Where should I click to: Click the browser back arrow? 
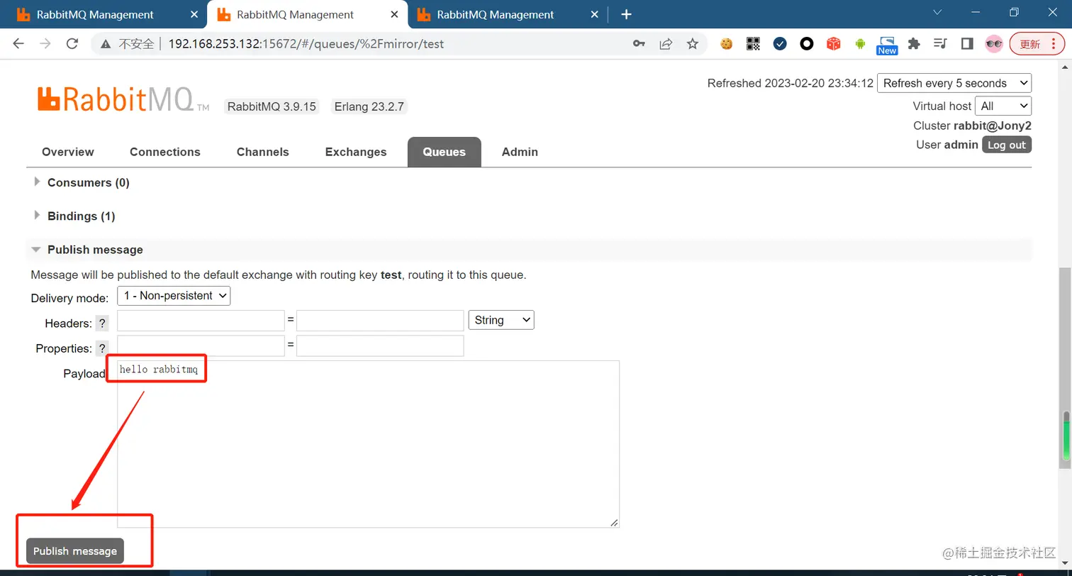[19, 44]
